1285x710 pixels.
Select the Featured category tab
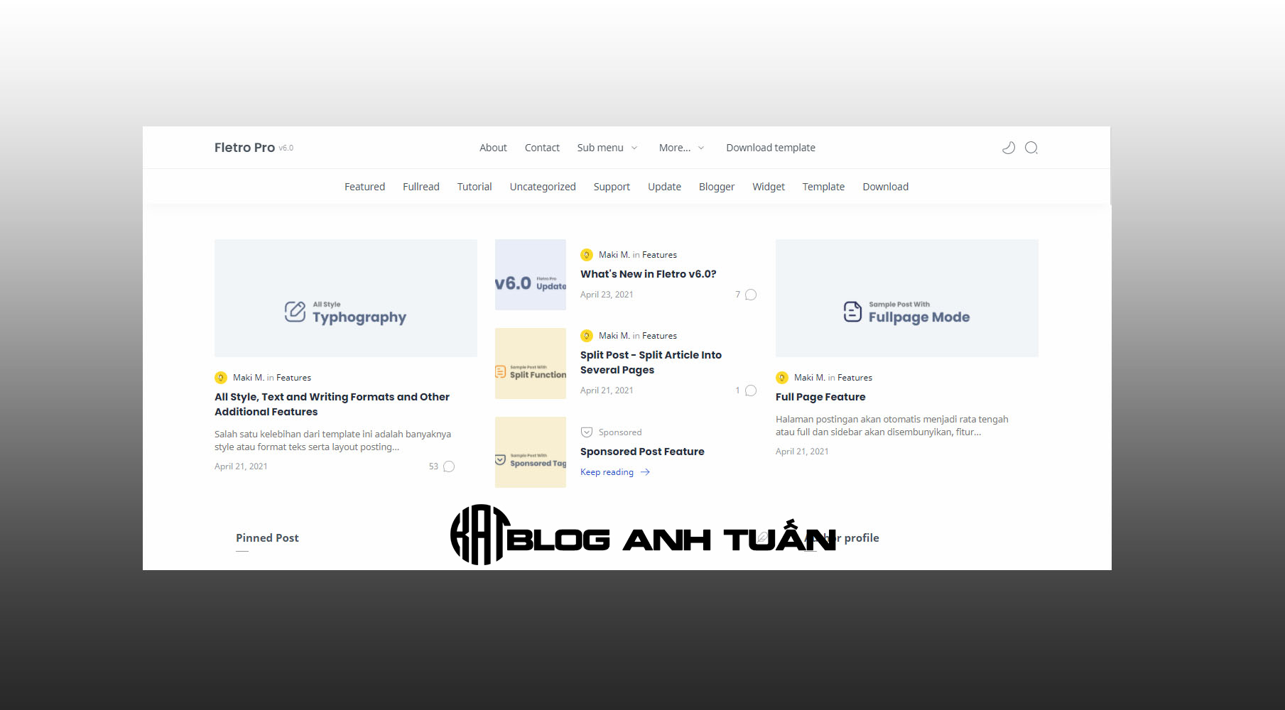(x=364, y=187)
